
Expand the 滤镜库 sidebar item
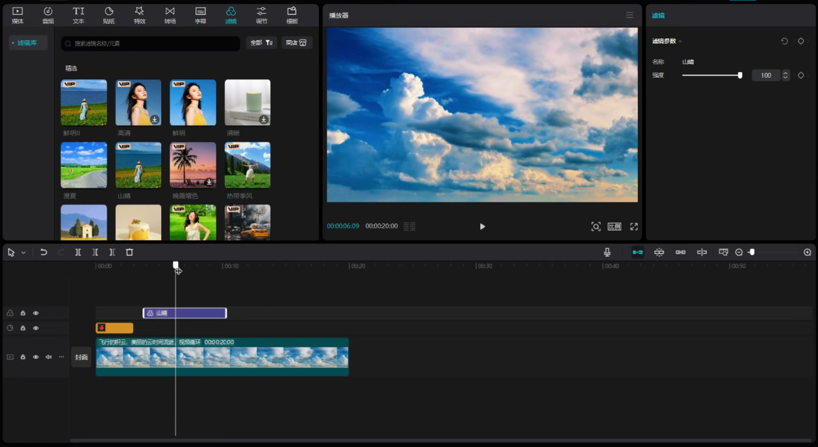tap(28, 43)
